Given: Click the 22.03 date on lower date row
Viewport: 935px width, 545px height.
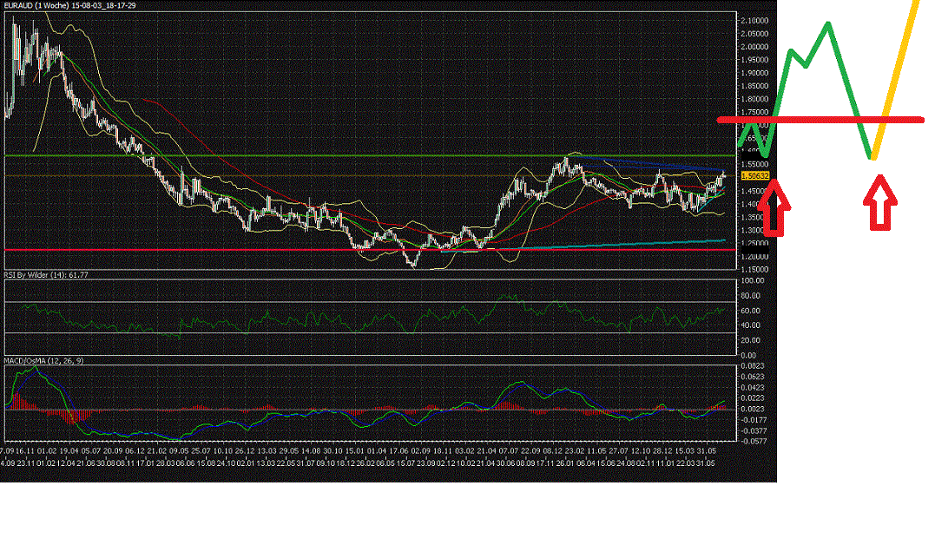Looking at the screenshot, I should click(686, 463).
